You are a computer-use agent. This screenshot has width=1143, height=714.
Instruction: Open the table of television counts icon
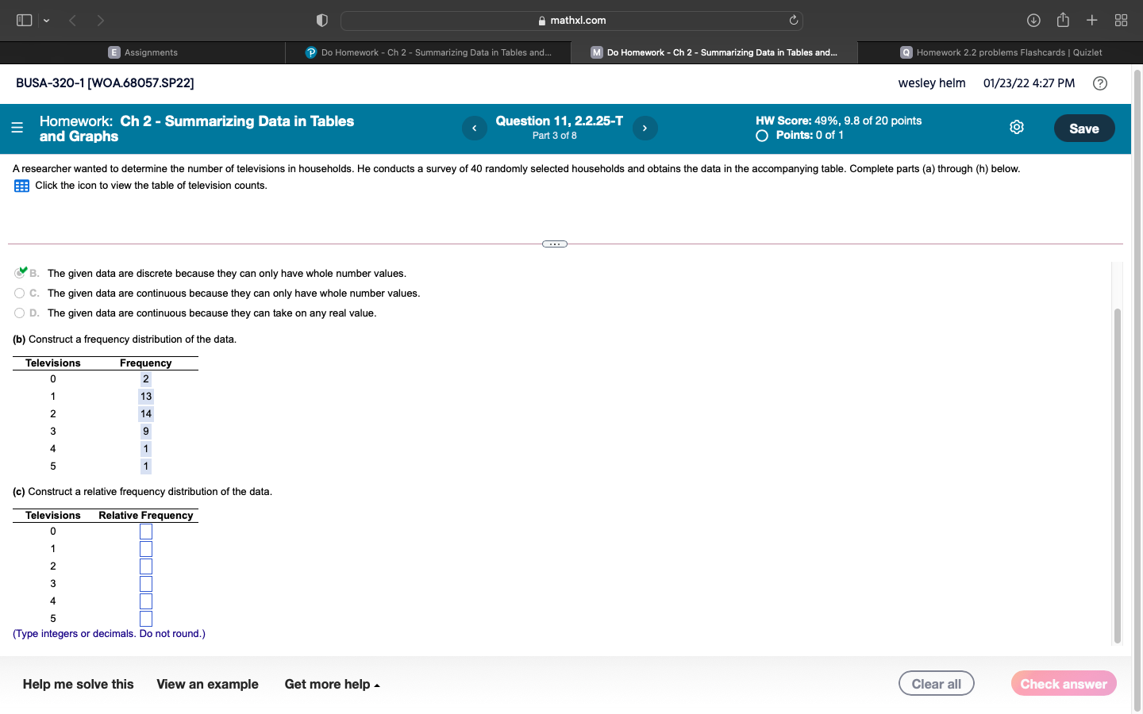(20, 185)
